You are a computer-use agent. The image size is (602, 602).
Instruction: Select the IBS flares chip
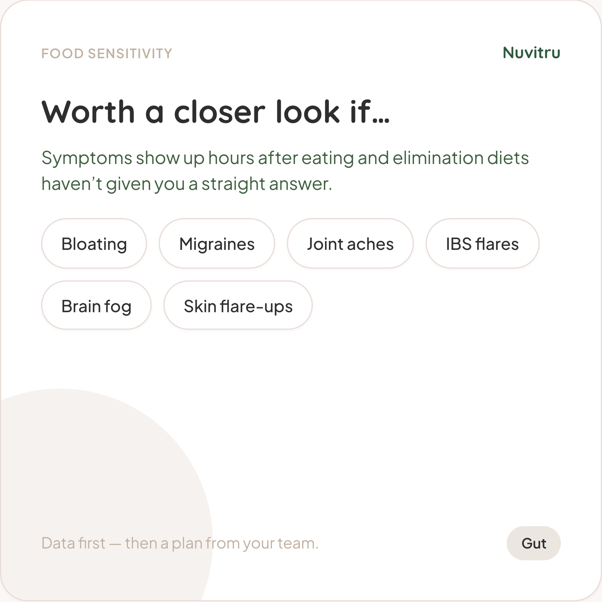click(x=482, y=243)
